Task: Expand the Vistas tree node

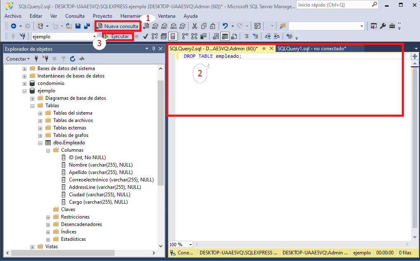Action: click(32, 247)
